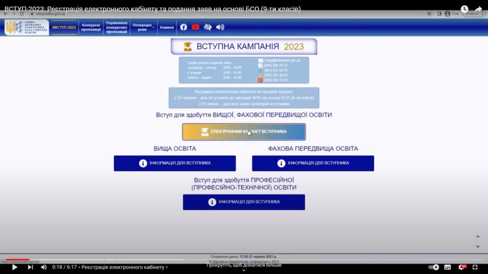Open the "Конкурсні пропозиції" menu item
The height and width of the screenshot is (274, 488).
point(91,27)
